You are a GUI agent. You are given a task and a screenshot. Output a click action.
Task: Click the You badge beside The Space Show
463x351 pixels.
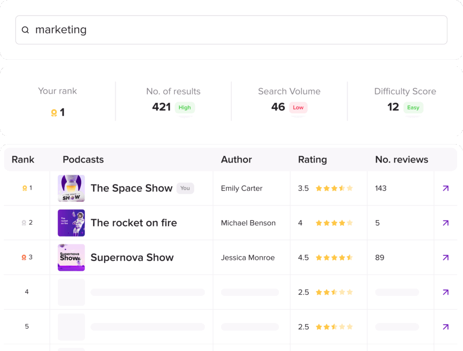185,188
